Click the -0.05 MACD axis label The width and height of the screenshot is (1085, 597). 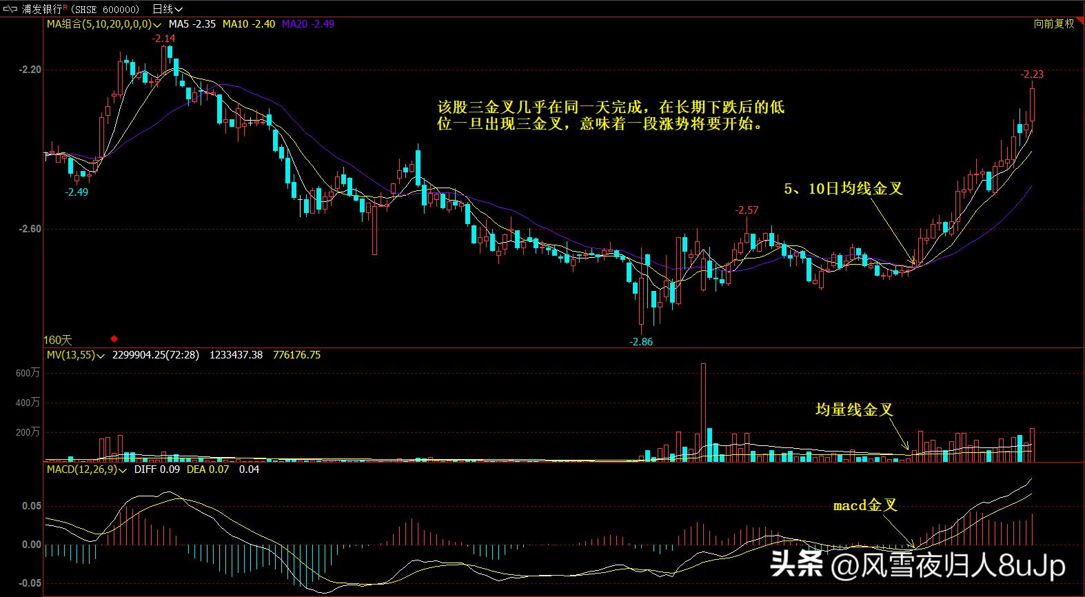click(30, 583)
